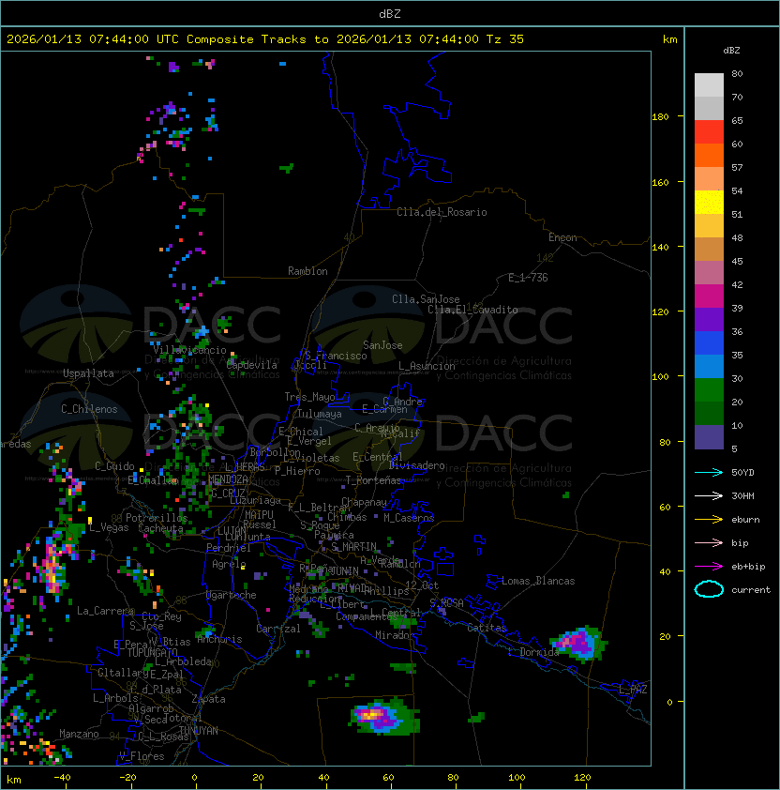This screenshot has height=790, width=780.
Task: Click the C_Chilenos label
Action: (x=89, y=409)
